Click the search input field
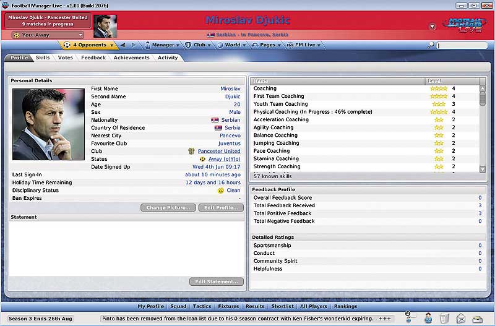This screenshot has height=326, width=495. (x=462, y=45)
